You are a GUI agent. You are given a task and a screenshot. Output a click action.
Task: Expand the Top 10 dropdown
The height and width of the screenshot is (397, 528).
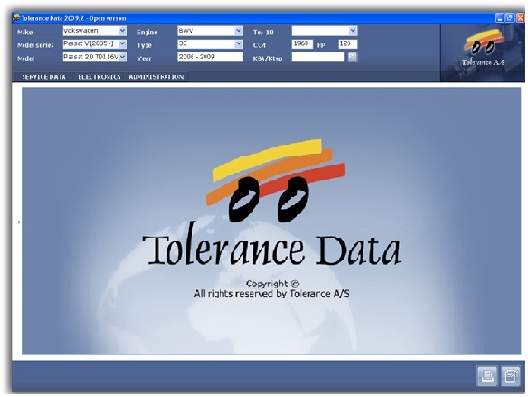coord(325,31)
